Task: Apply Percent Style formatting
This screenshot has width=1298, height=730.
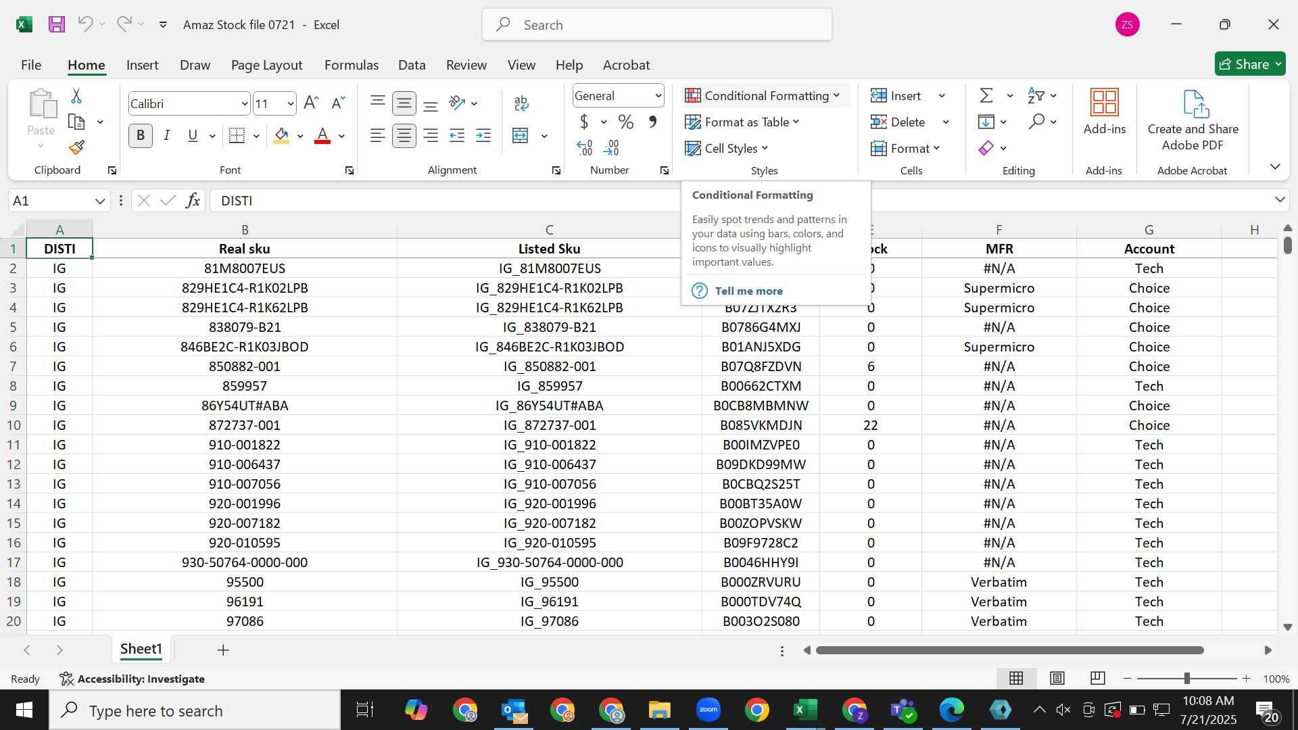Action: [x=626, y=122]
